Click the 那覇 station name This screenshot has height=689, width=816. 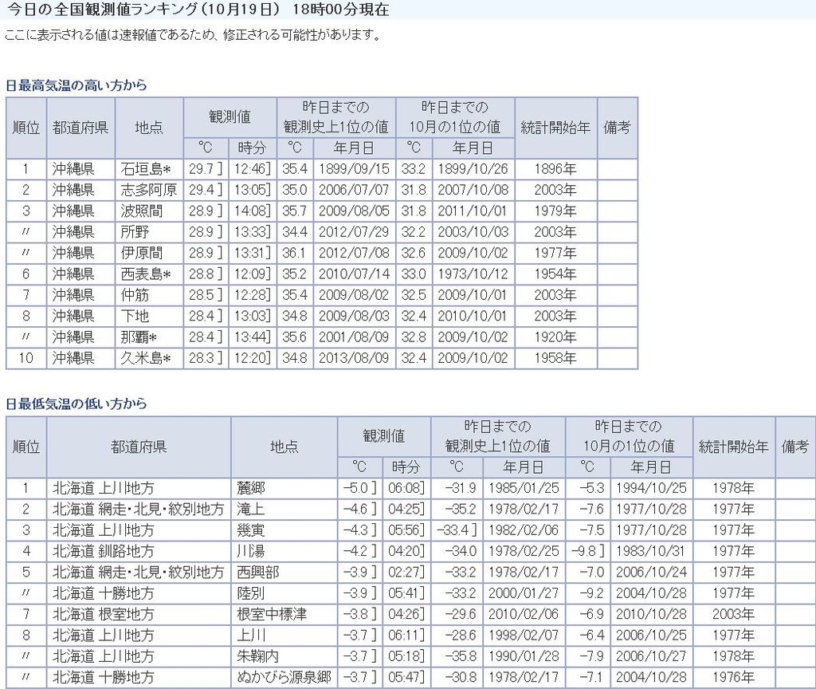pyautogui.click(x=139, y=337)
